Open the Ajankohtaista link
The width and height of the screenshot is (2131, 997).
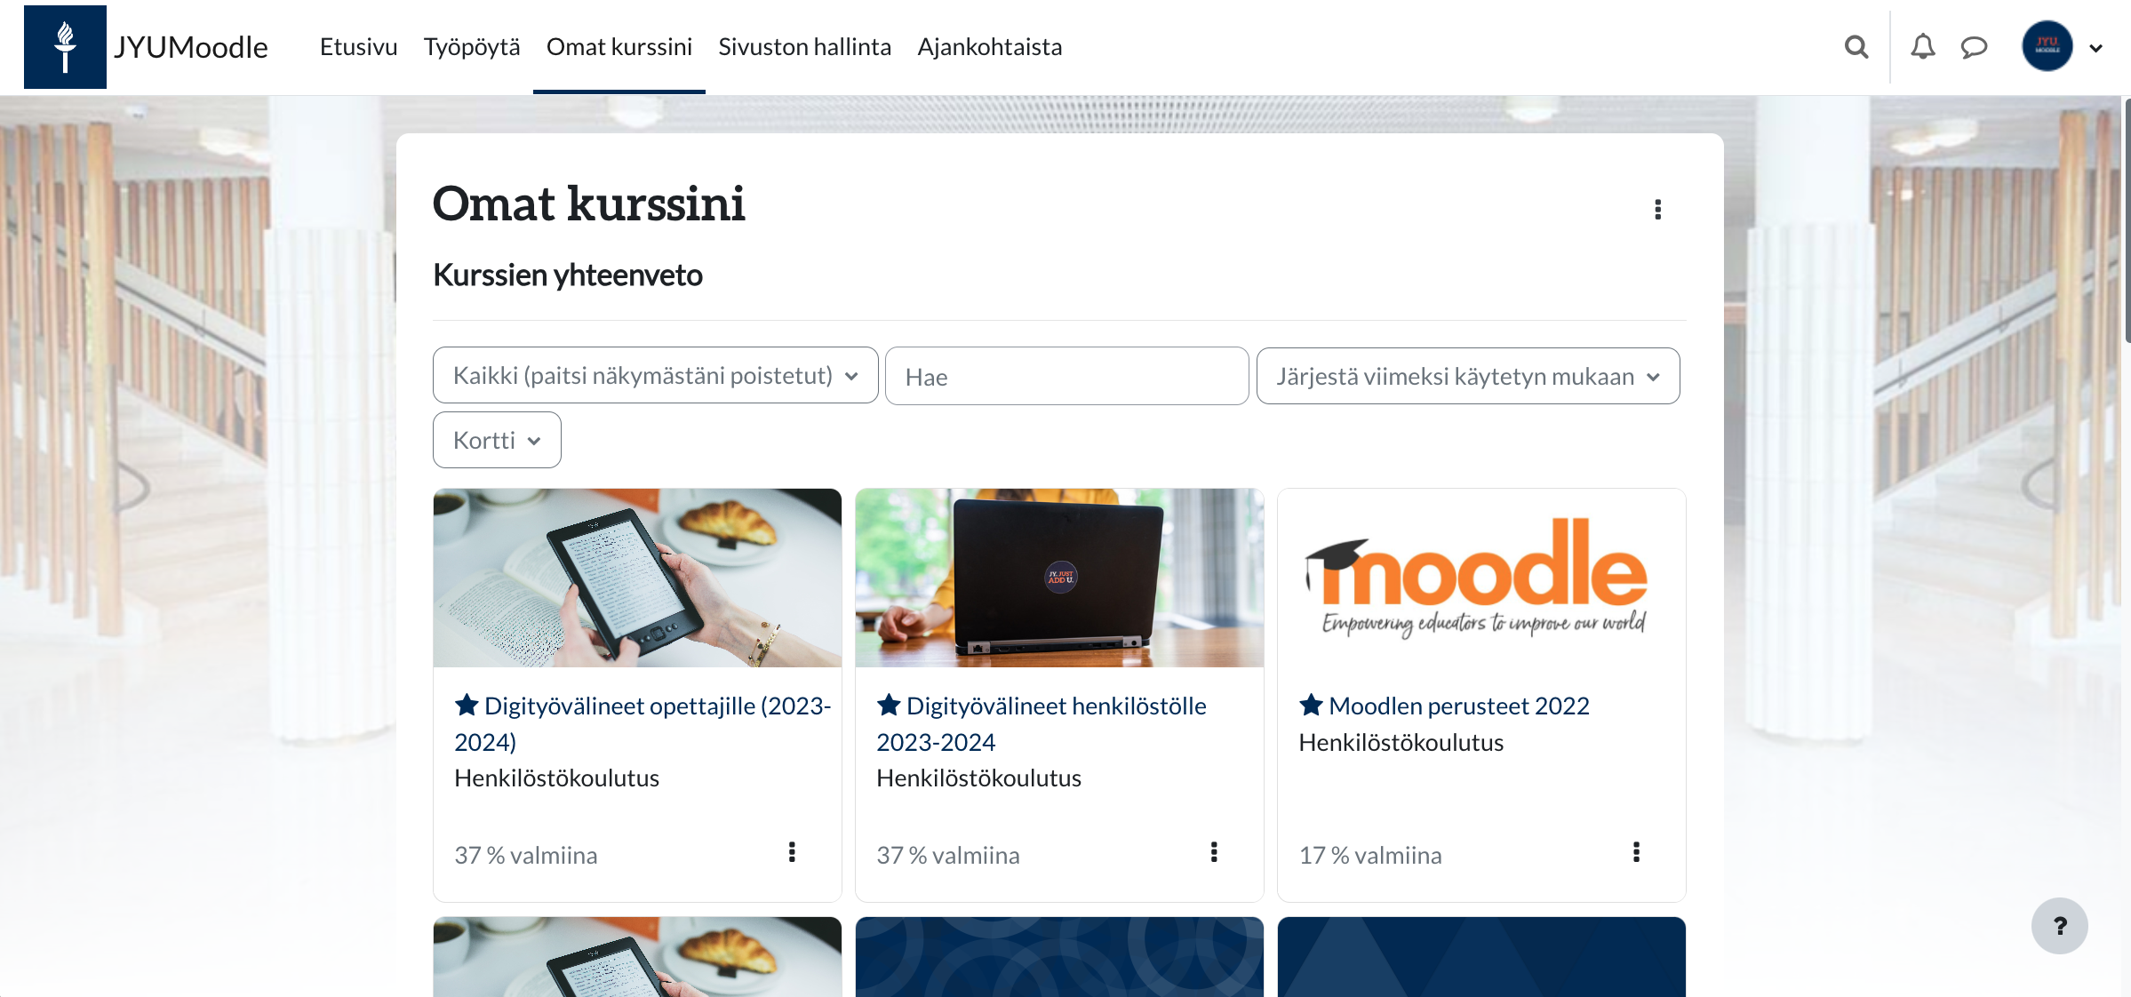pos(989,46)
